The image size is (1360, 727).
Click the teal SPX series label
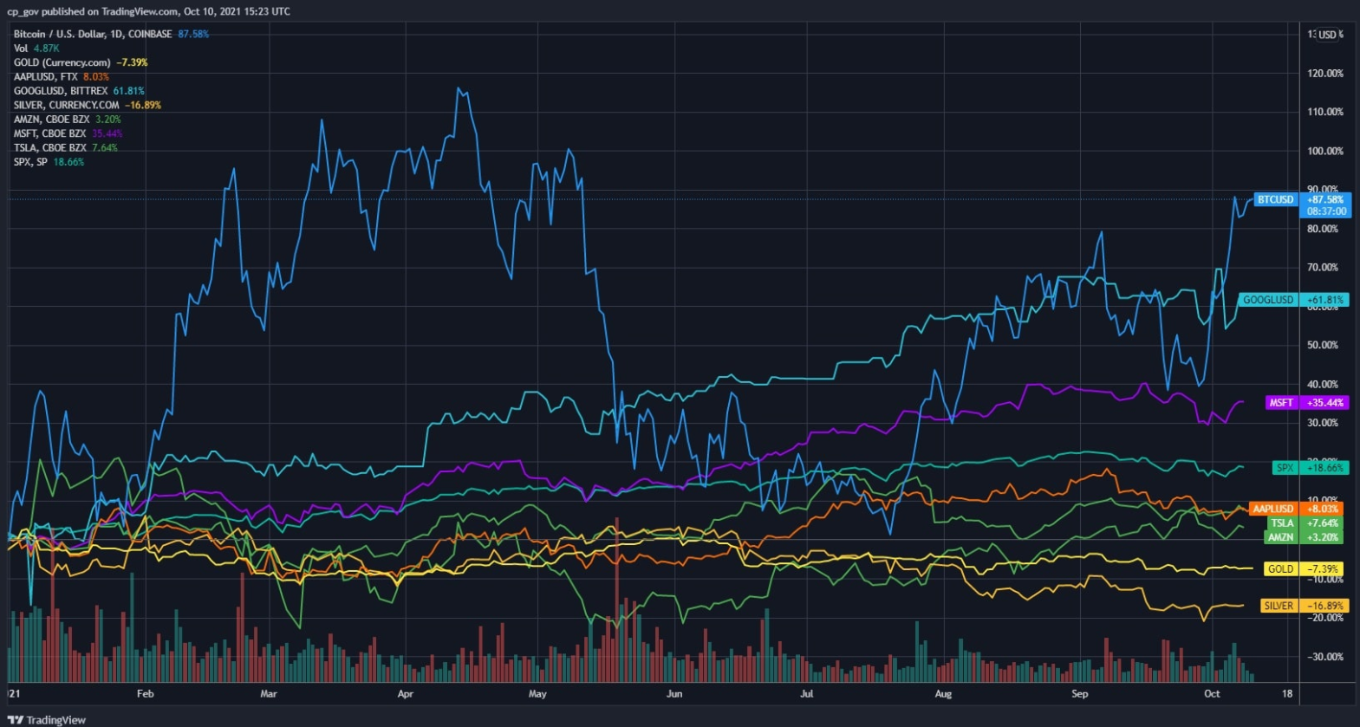pyautogui.click(x=1285, y=468)
